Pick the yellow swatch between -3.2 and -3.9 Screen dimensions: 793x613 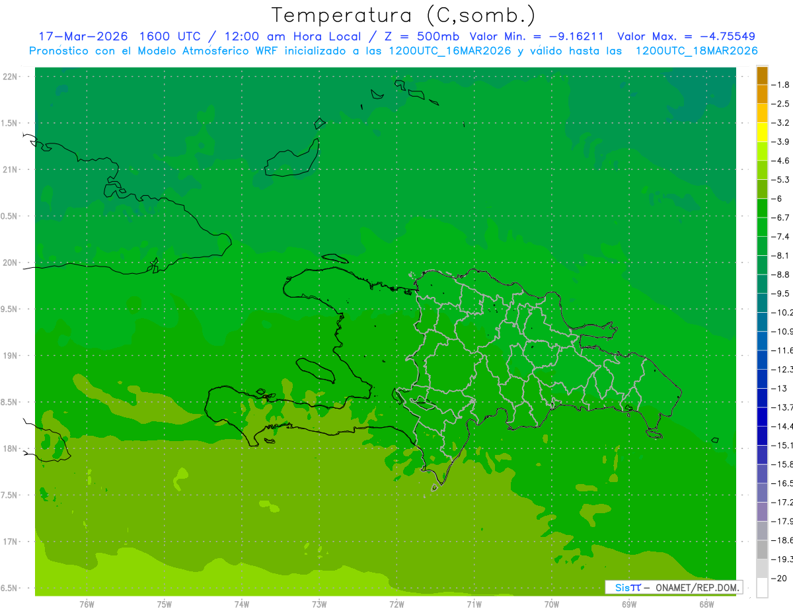click(x=762, y=132)
